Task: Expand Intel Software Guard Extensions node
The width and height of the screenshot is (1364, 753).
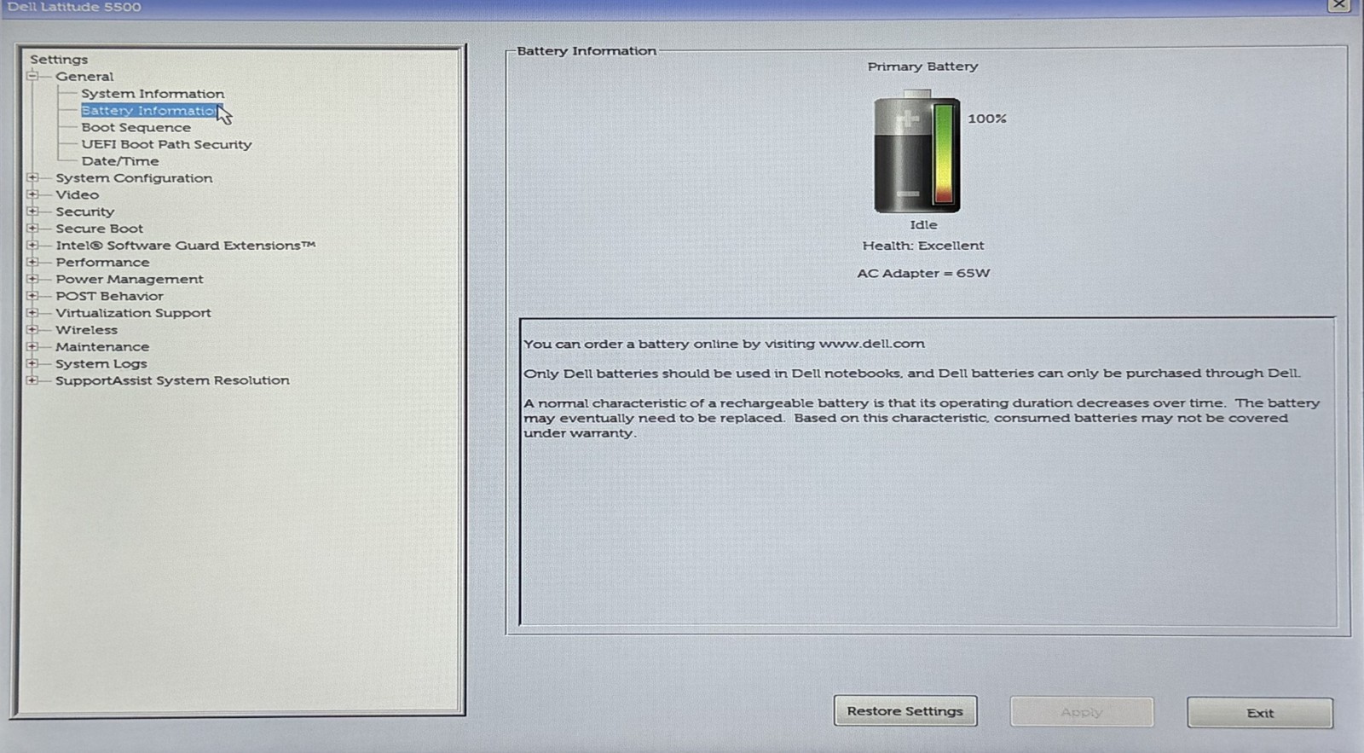Action: pyautogui.click(x=32, y=246)
